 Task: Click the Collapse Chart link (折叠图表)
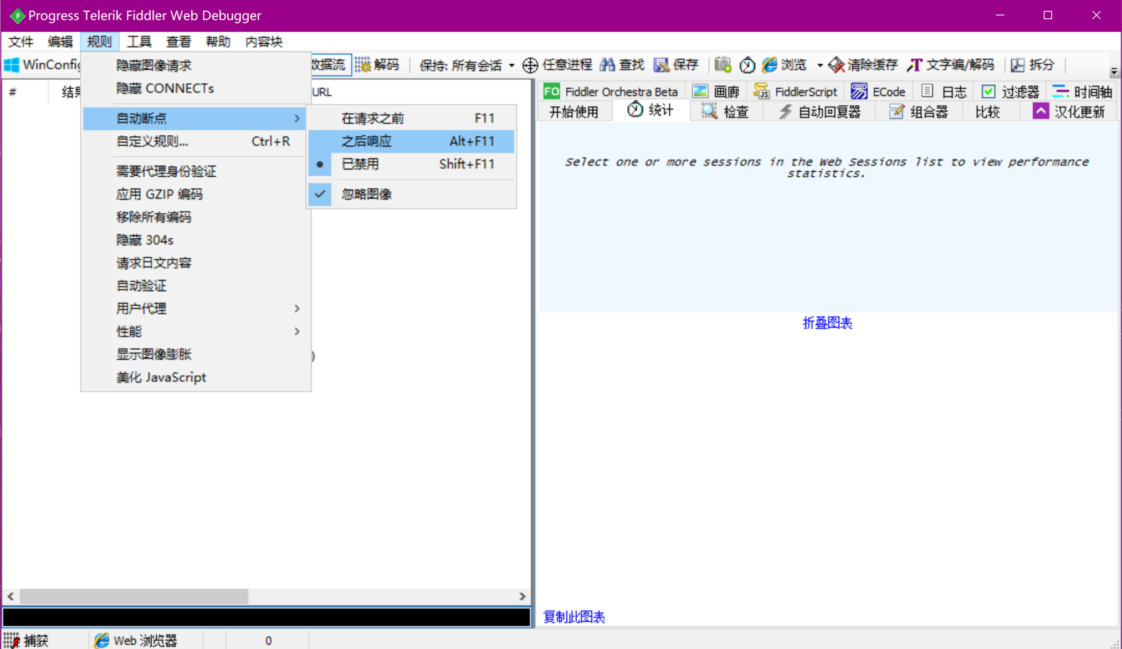(827, 323)
